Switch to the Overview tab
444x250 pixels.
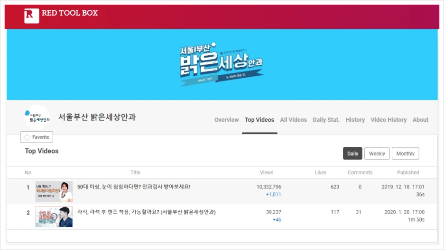click(227, 120)
